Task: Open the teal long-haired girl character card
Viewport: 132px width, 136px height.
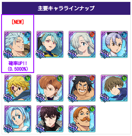Action: click(x=50, y=44)
